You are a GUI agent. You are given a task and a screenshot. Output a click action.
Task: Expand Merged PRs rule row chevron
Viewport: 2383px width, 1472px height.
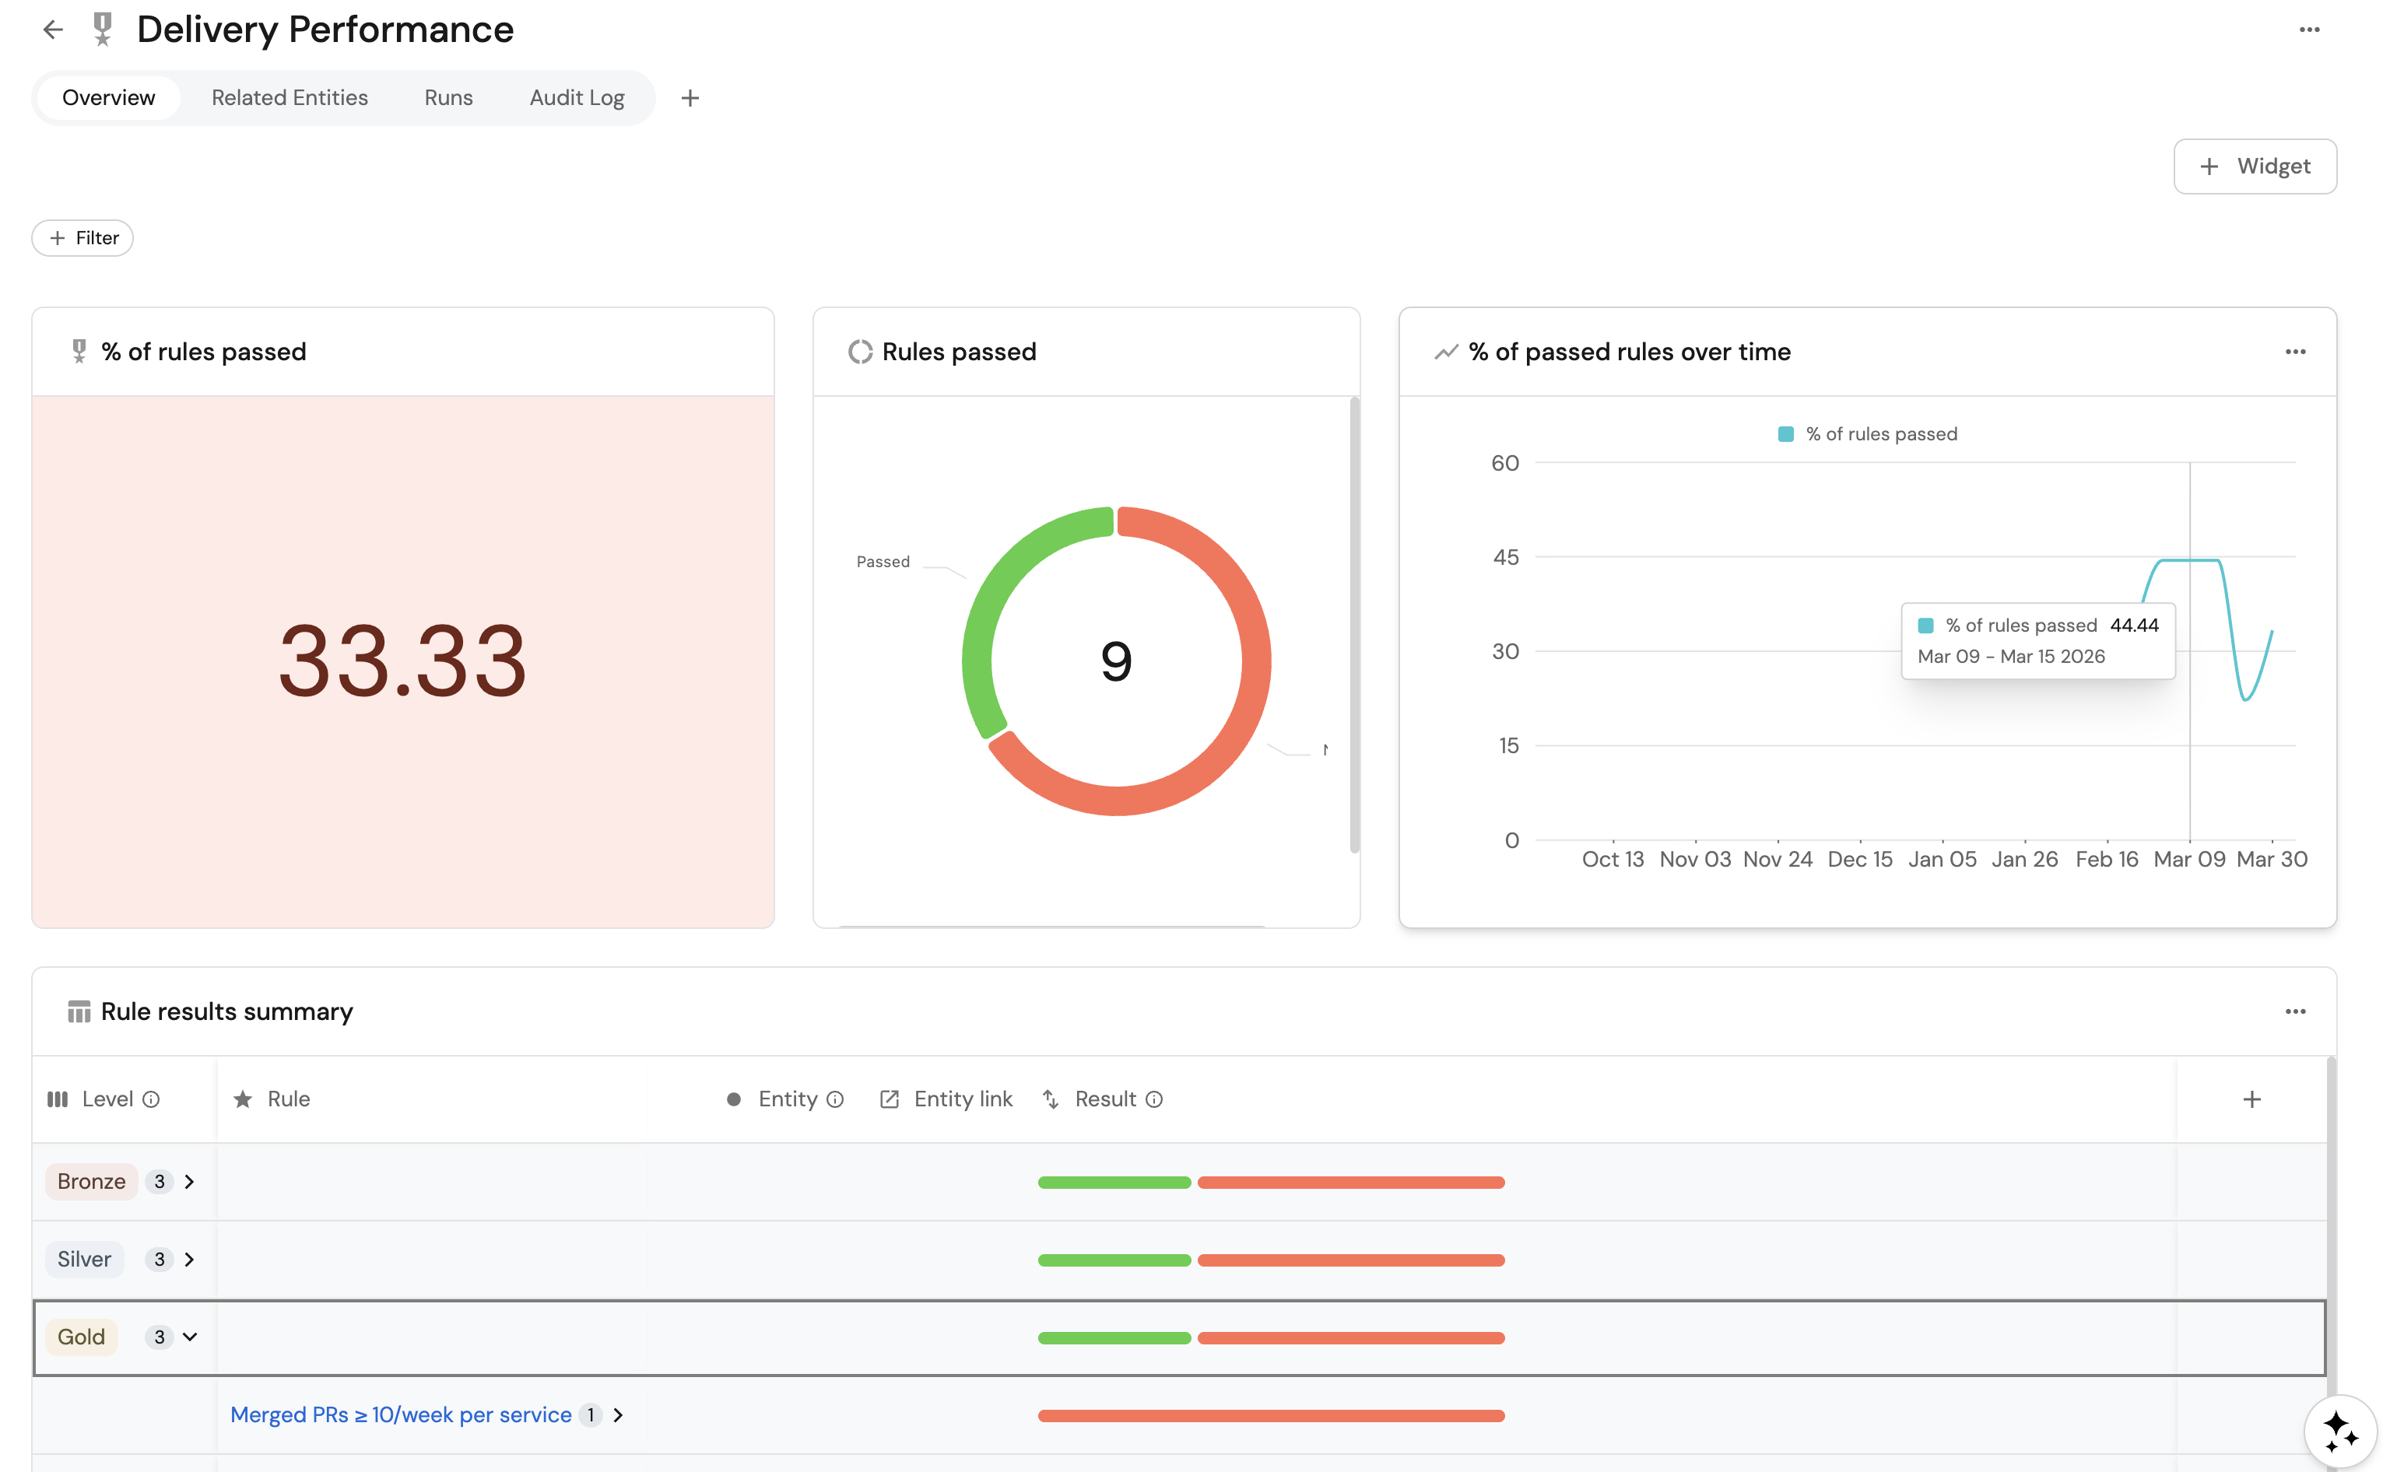coord(617,1414)
